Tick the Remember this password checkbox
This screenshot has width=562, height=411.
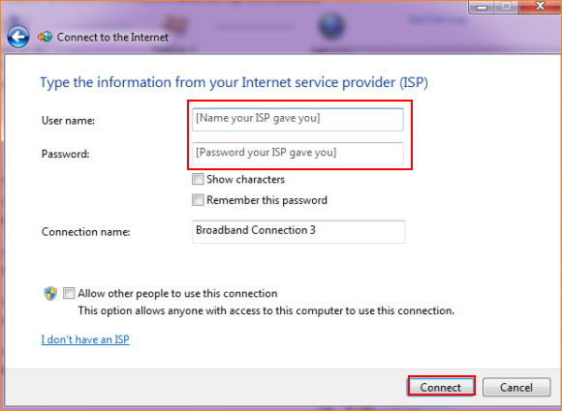[198, 200]
